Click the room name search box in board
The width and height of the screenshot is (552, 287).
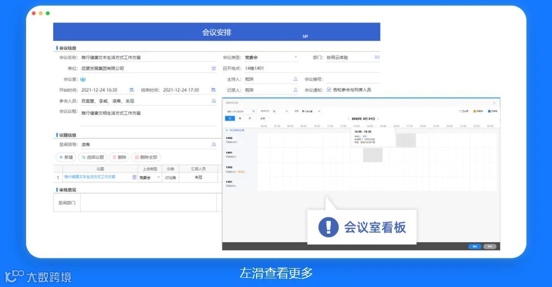pos(240,111)
